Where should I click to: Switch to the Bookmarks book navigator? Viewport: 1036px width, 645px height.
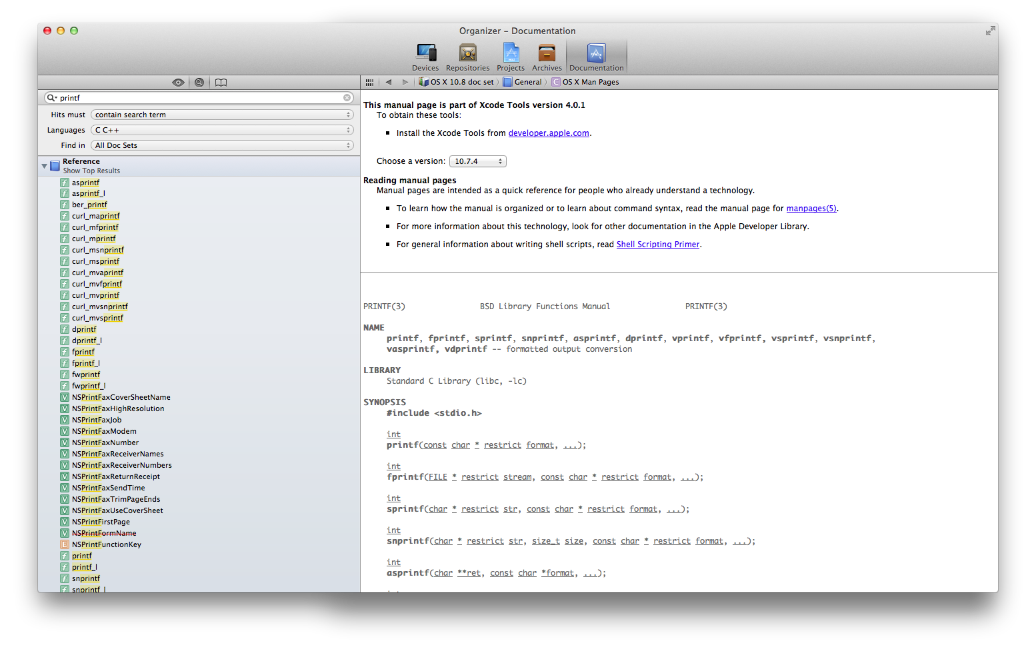point(221,83)
